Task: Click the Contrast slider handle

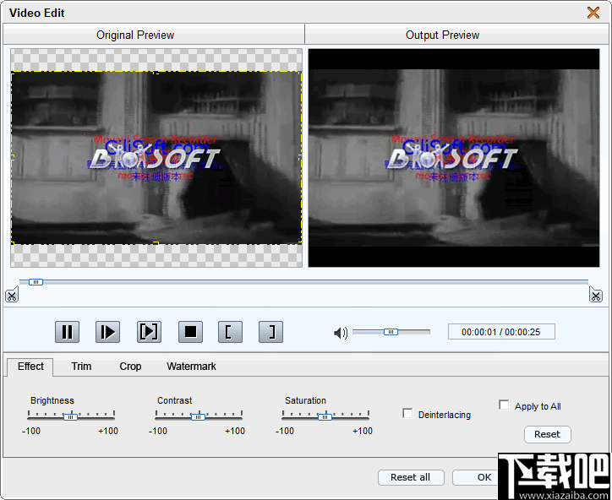Action: (x=199, y=417)
